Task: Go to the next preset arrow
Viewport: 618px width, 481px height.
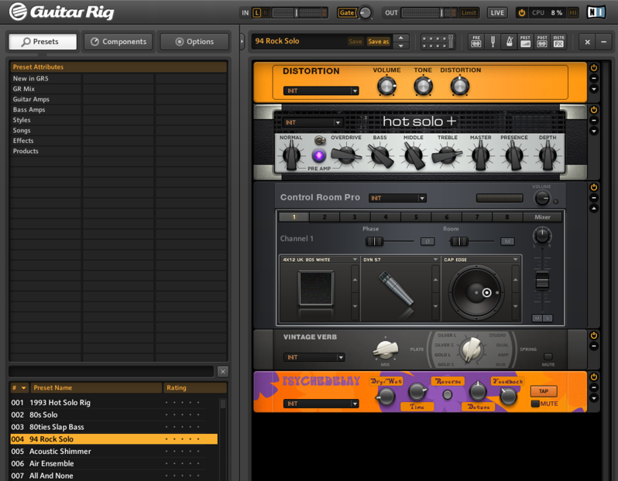Action: click(x=401, y=46)
